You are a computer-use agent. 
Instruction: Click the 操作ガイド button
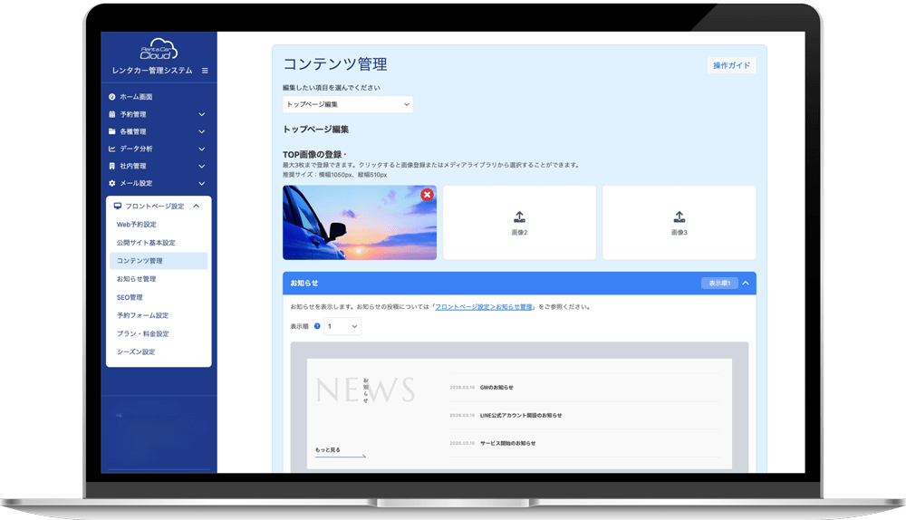click(x=731, y=65)
